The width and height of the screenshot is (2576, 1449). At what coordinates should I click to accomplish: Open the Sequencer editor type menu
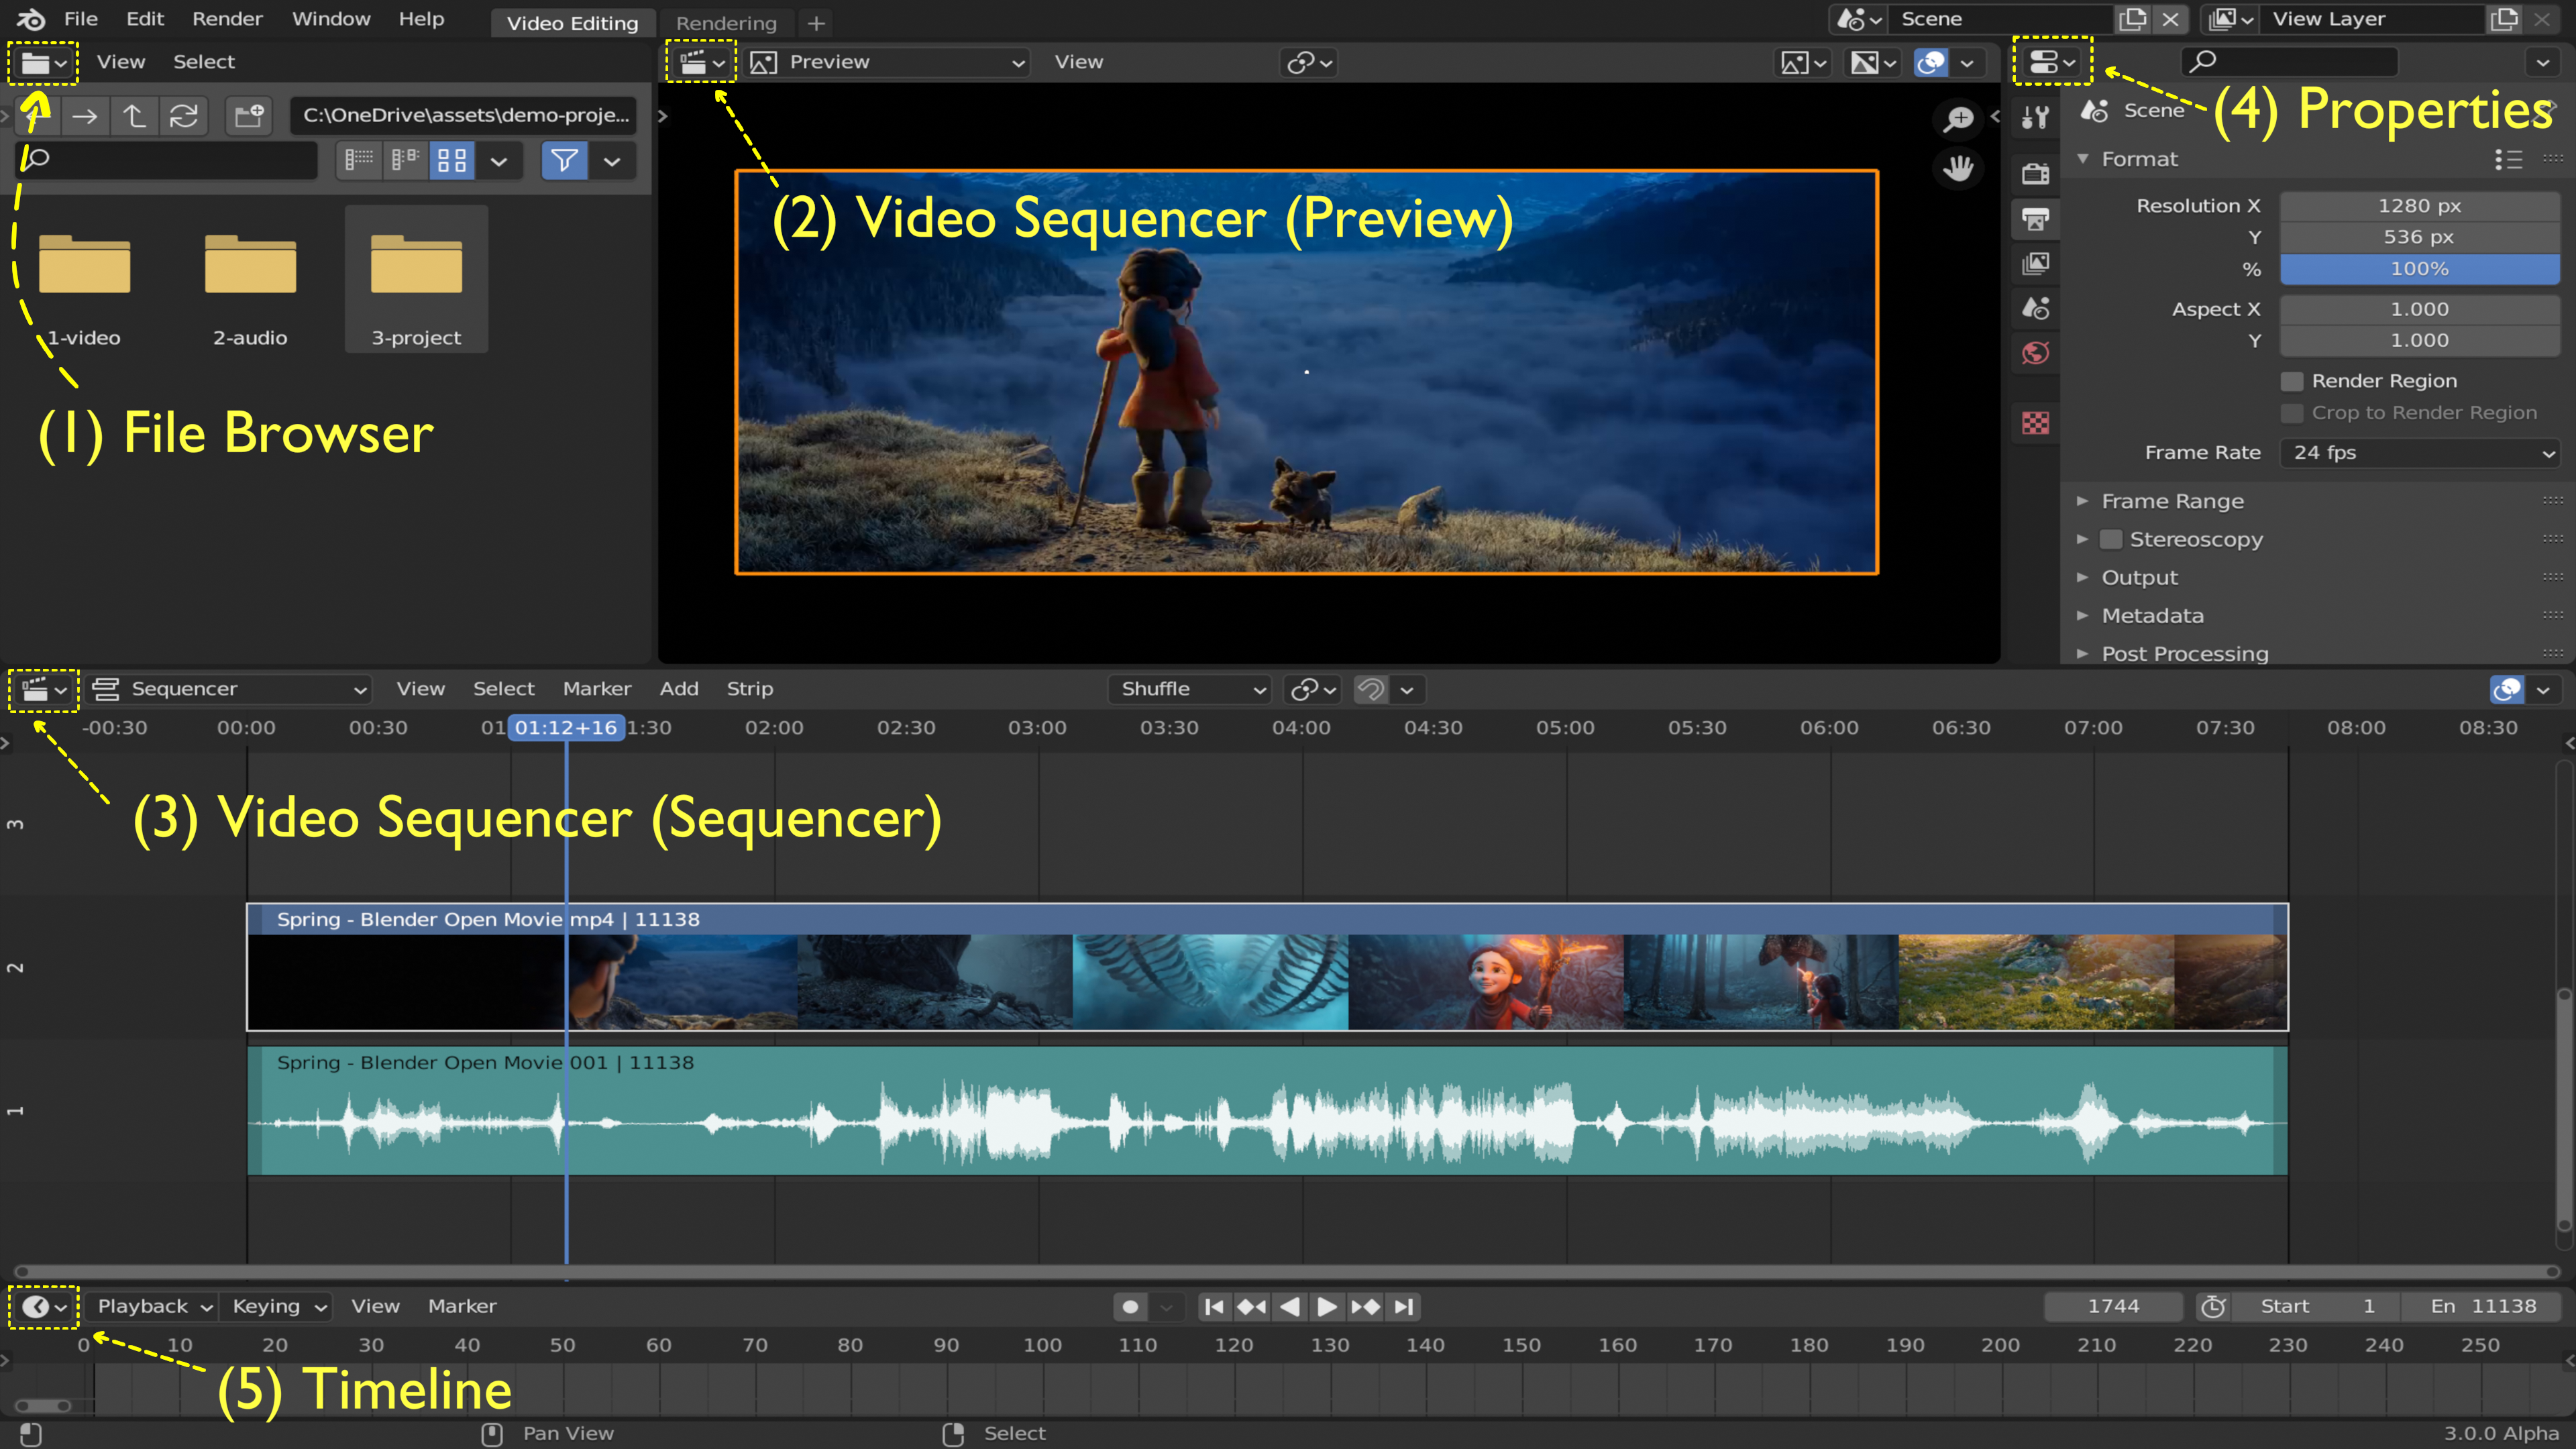[44, 689]
